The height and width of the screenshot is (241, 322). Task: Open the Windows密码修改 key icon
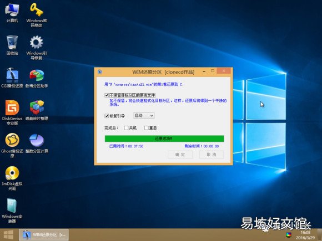click(36, 15)
